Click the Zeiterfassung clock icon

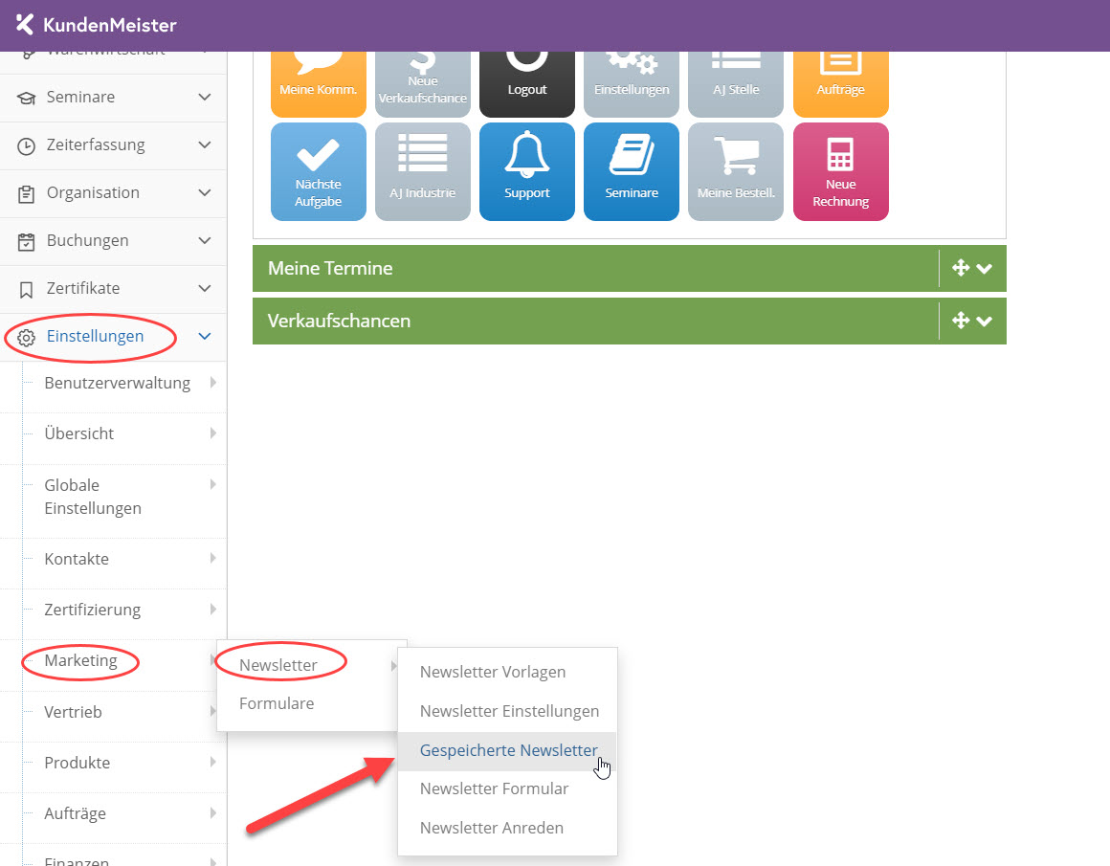(x=26, y=145)
